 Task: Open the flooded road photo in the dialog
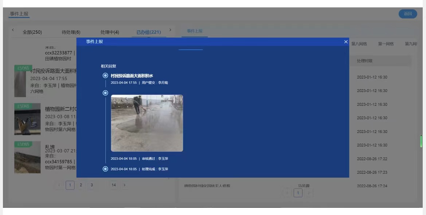pos(147,123)
